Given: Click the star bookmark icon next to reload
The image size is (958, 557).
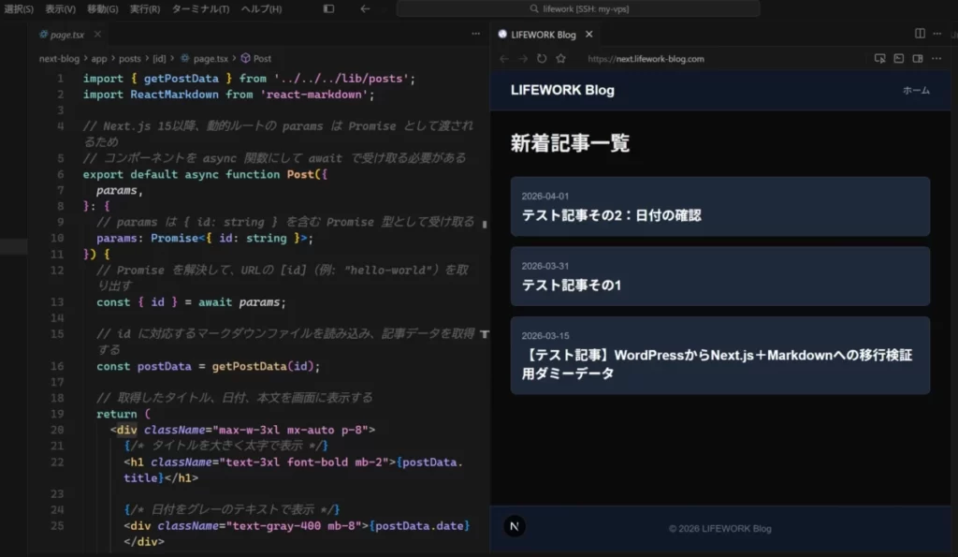Looking at the screenshot, I should pos(559,58).
